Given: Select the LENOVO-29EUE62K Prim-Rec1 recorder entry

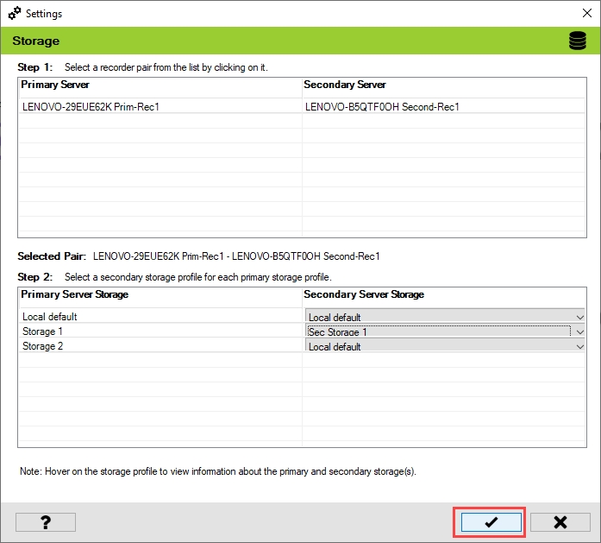Looking at the screenshot, I should coord(91,107).
